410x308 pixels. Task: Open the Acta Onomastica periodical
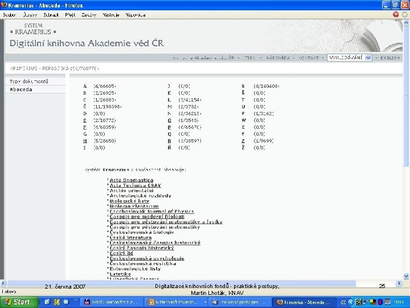(132, 180)
